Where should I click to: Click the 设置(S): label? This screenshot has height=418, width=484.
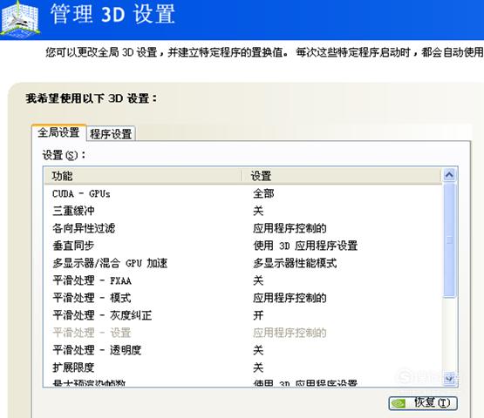point(64,155)
